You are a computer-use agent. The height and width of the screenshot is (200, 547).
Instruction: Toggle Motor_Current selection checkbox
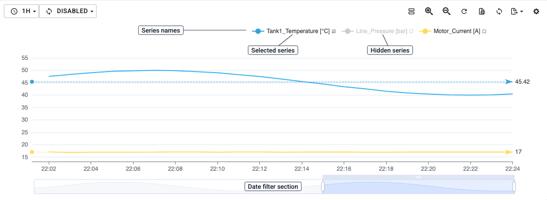tap(484, 31)
